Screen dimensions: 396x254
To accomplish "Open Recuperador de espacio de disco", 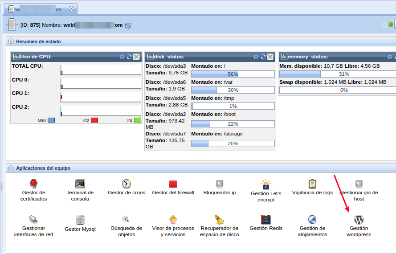I will (x=219, y=220).
